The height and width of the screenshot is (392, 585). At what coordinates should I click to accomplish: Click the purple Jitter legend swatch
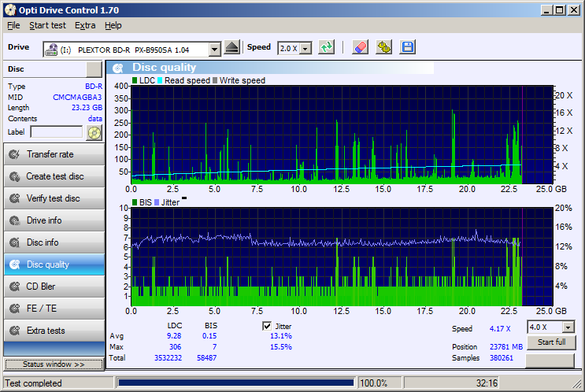pyautogui.click(x=157, y=202)
